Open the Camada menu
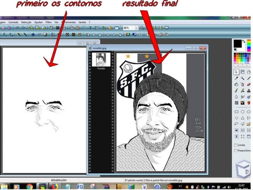The width and height of the screenshot is (253, 190). point(13,22)
